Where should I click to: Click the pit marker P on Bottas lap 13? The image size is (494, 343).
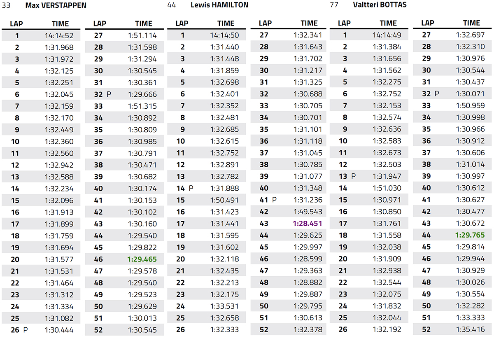[354, 176]
